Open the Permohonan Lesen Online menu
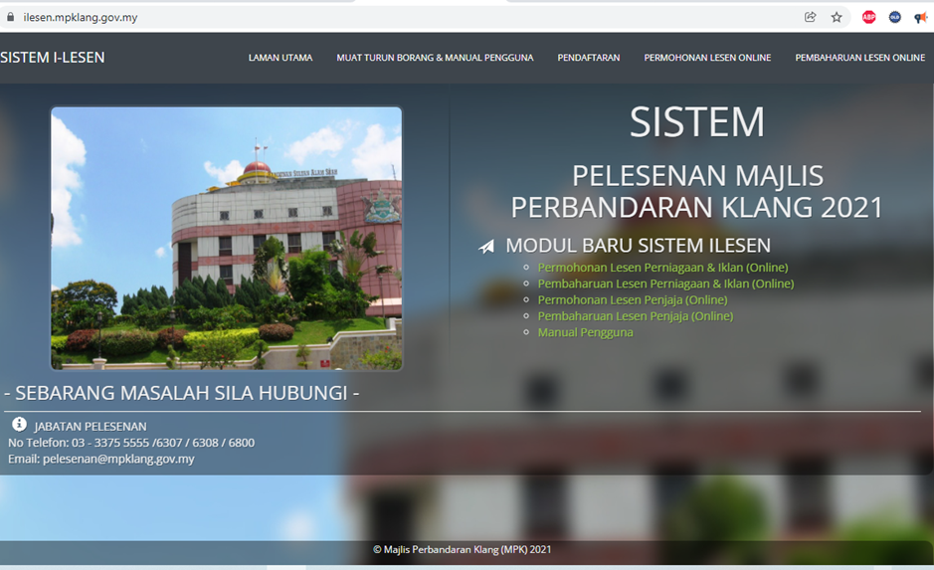This screenshot has height=570, width=934. (707, 58)
